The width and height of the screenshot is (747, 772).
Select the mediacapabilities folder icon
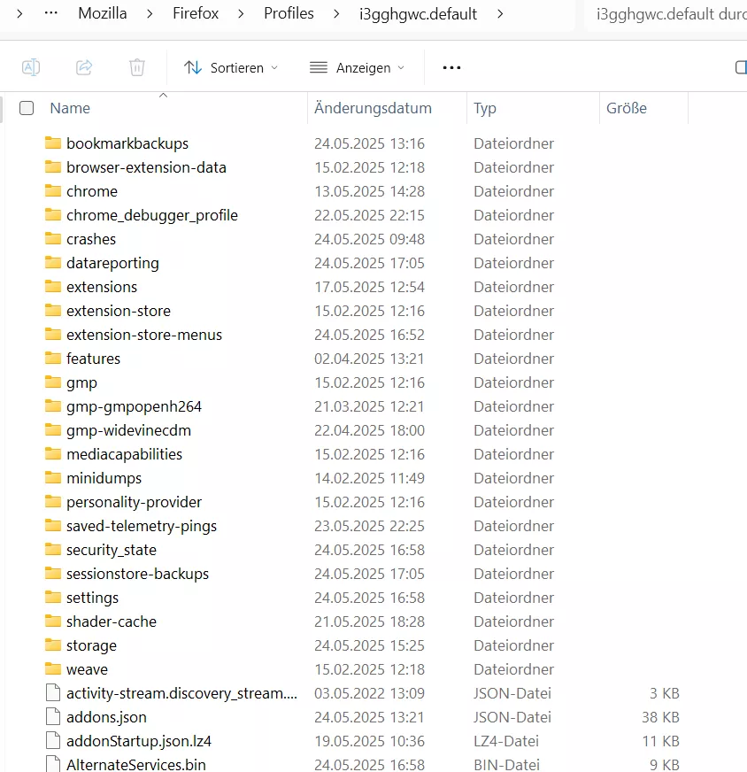tap(52, 453)
